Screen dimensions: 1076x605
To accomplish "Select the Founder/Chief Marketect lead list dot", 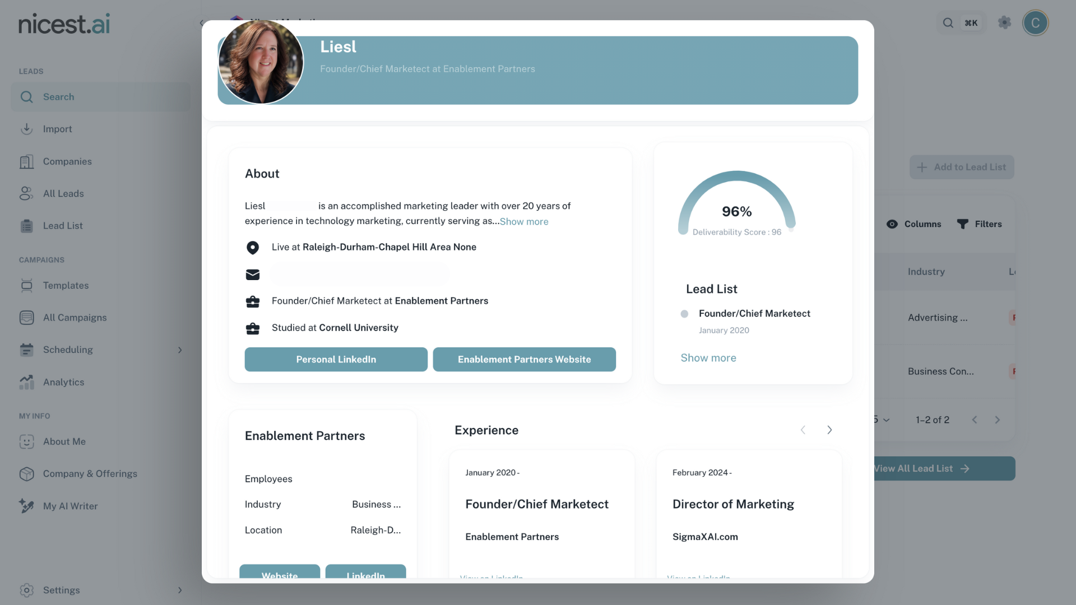I will [x=684, y=314].
